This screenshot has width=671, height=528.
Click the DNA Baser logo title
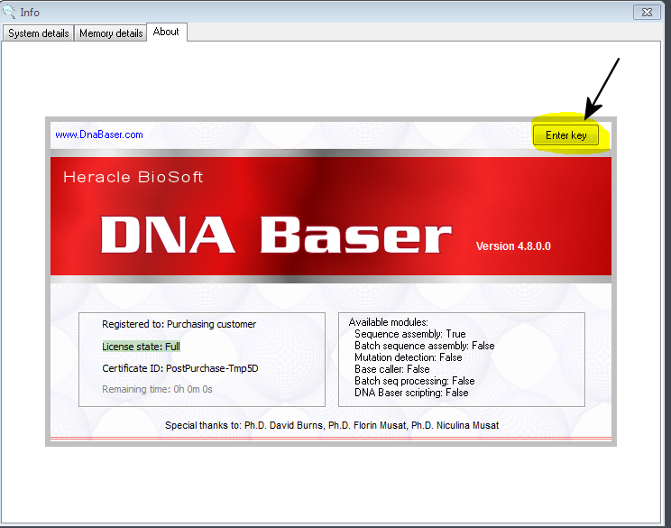276,235
